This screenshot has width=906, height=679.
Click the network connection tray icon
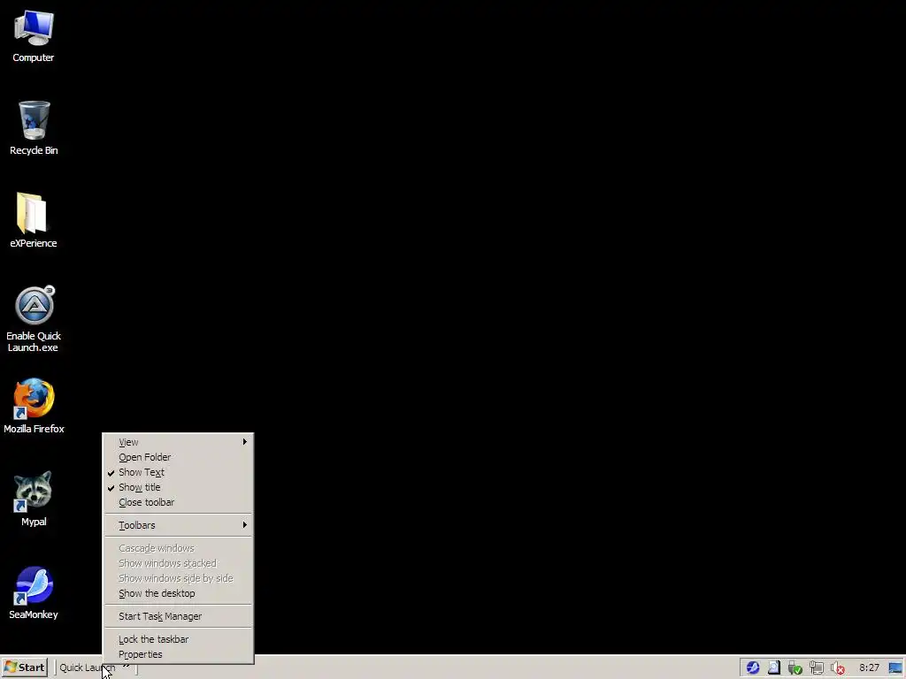click(817, 668)
